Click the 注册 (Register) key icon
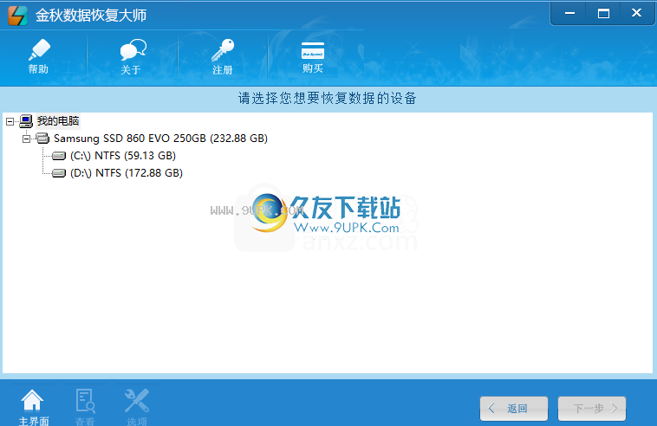Viewport: 657px width, 426px height. pyautogui.click(x=223, y=50)
